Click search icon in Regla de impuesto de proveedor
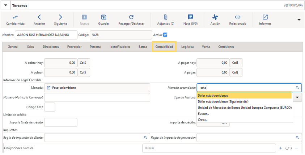The image size is (305, 155). point(297,138)
